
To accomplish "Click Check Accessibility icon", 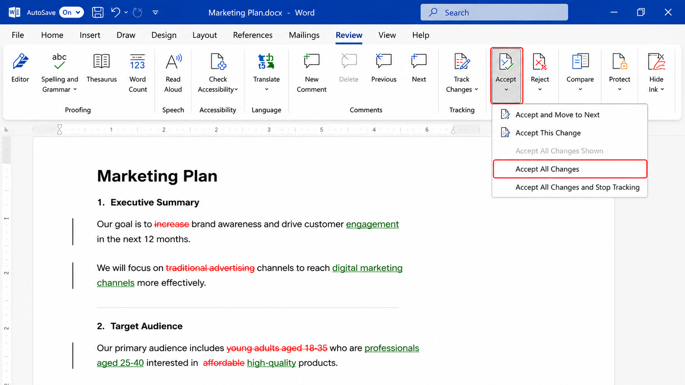I will [218, 62].
